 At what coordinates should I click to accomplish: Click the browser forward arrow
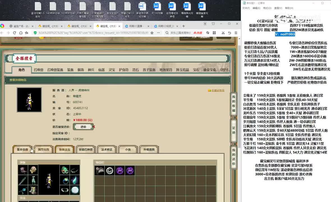click(x=8, y=33)
